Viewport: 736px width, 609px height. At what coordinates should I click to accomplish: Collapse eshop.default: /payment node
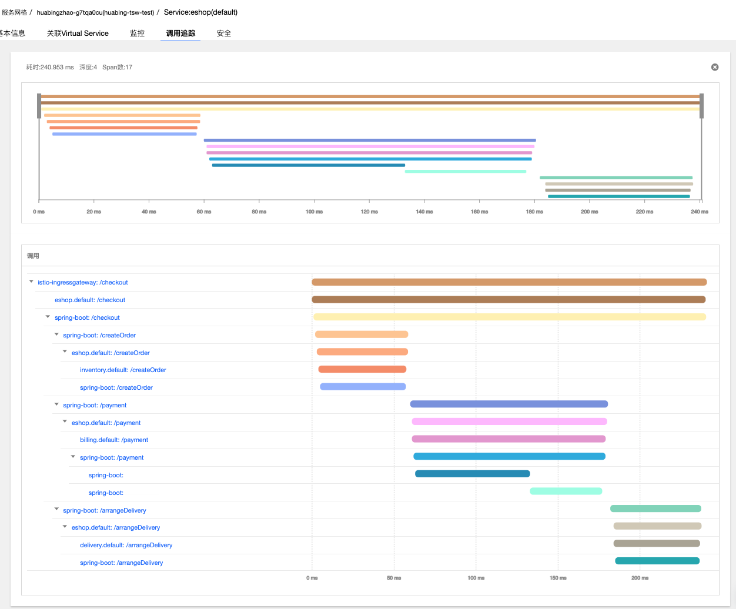(x=65, y=422)
